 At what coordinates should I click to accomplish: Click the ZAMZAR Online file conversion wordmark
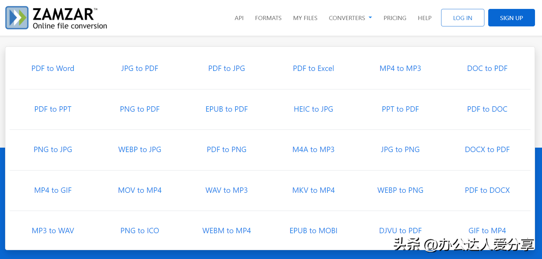[x=70, y=18]
